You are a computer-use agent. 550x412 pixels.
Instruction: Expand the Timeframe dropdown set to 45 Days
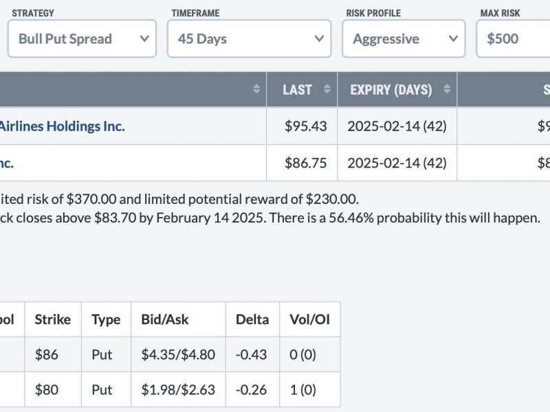tap(249, 38)
